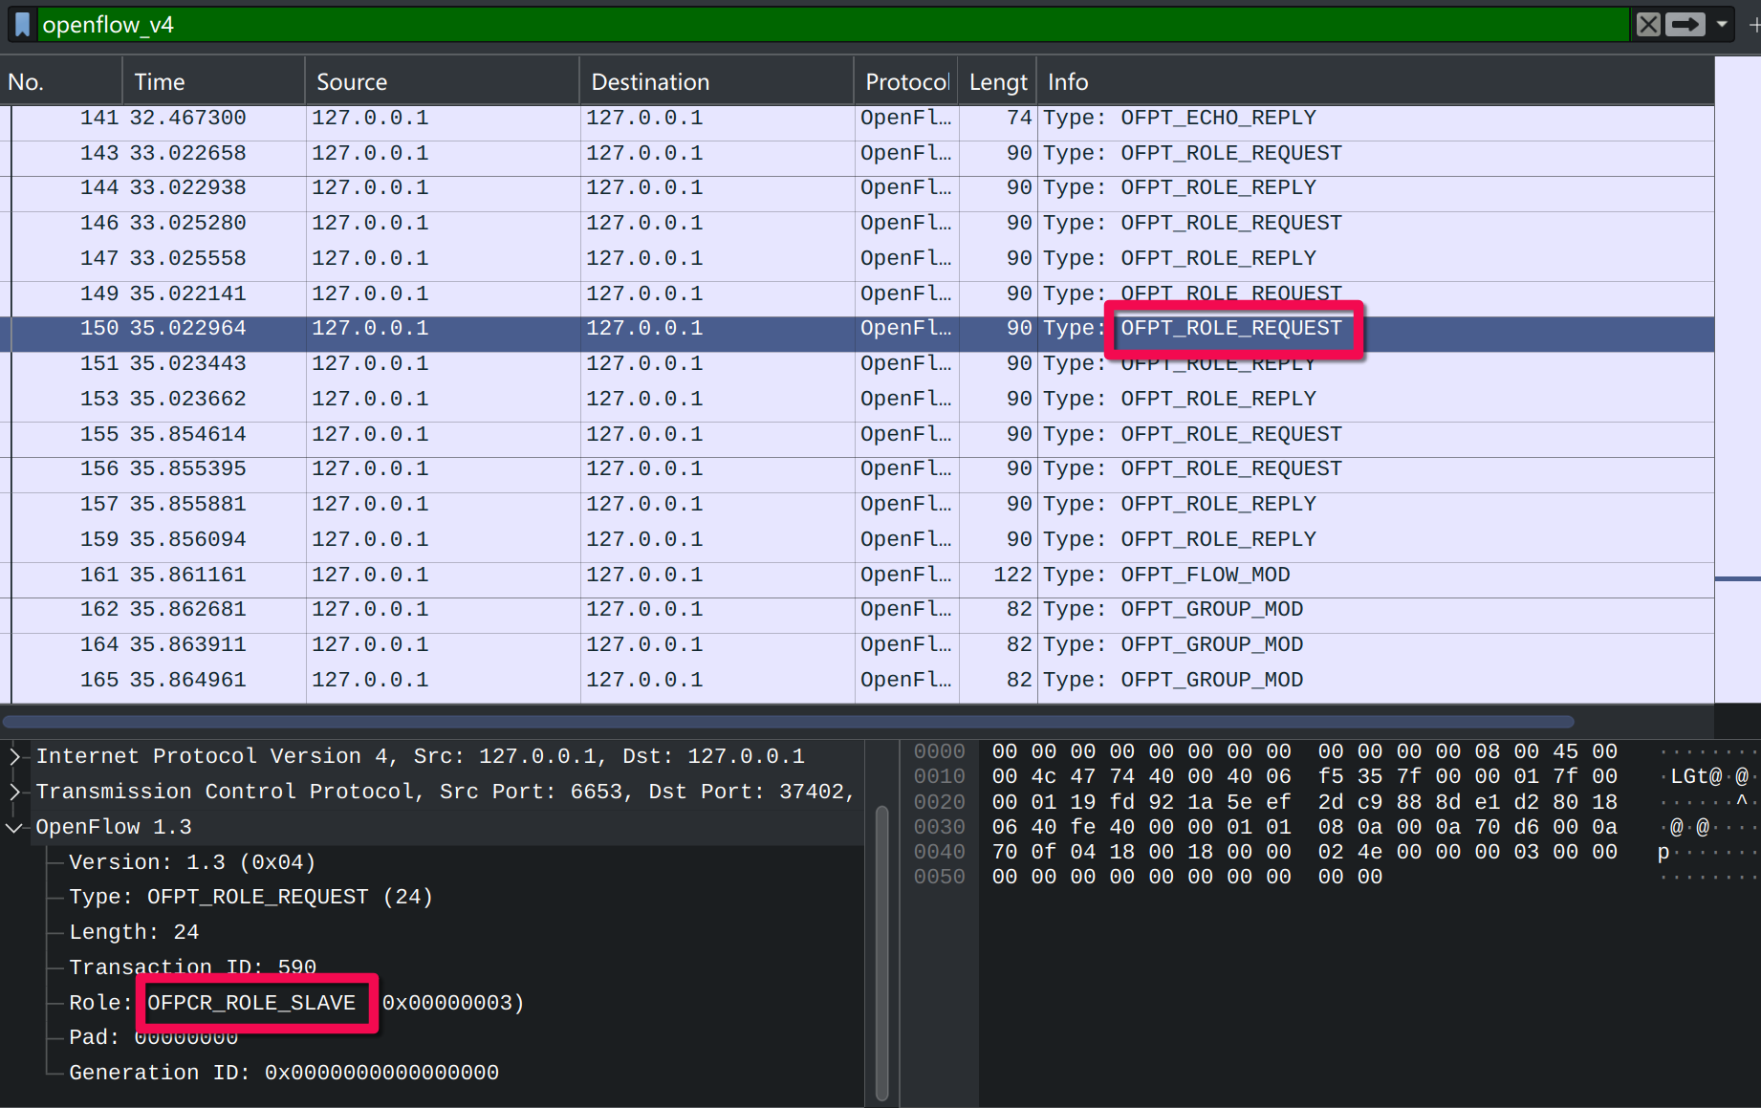Click the display filter bookmark icon

[23, 25]
